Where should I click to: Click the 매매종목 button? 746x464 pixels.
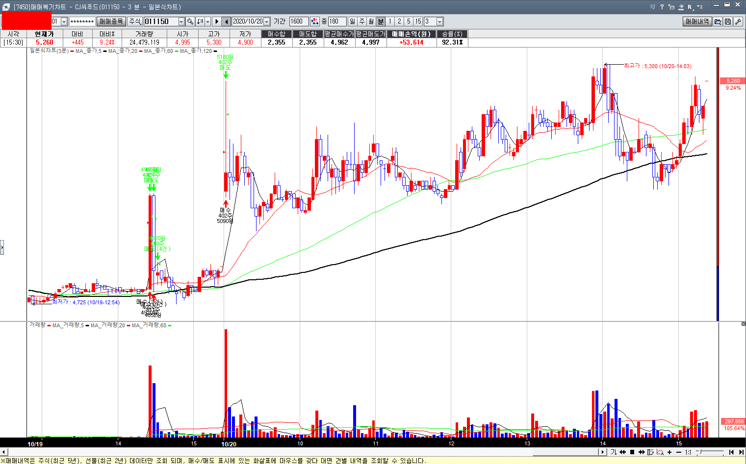pos(111,22)
